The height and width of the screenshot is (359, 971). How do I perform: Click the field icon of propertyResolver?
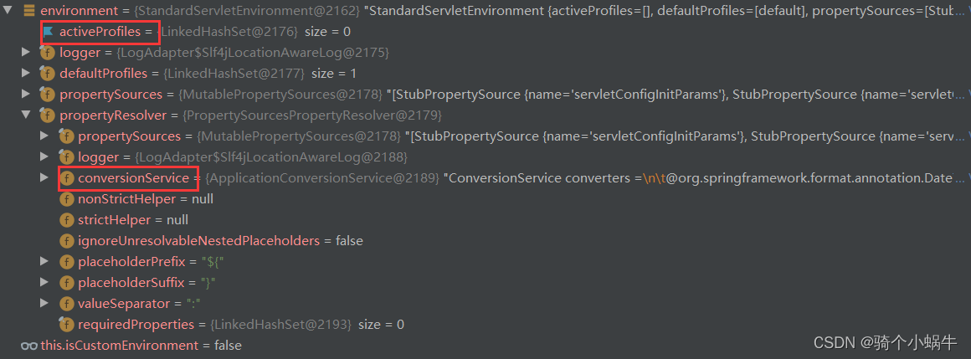47,115
